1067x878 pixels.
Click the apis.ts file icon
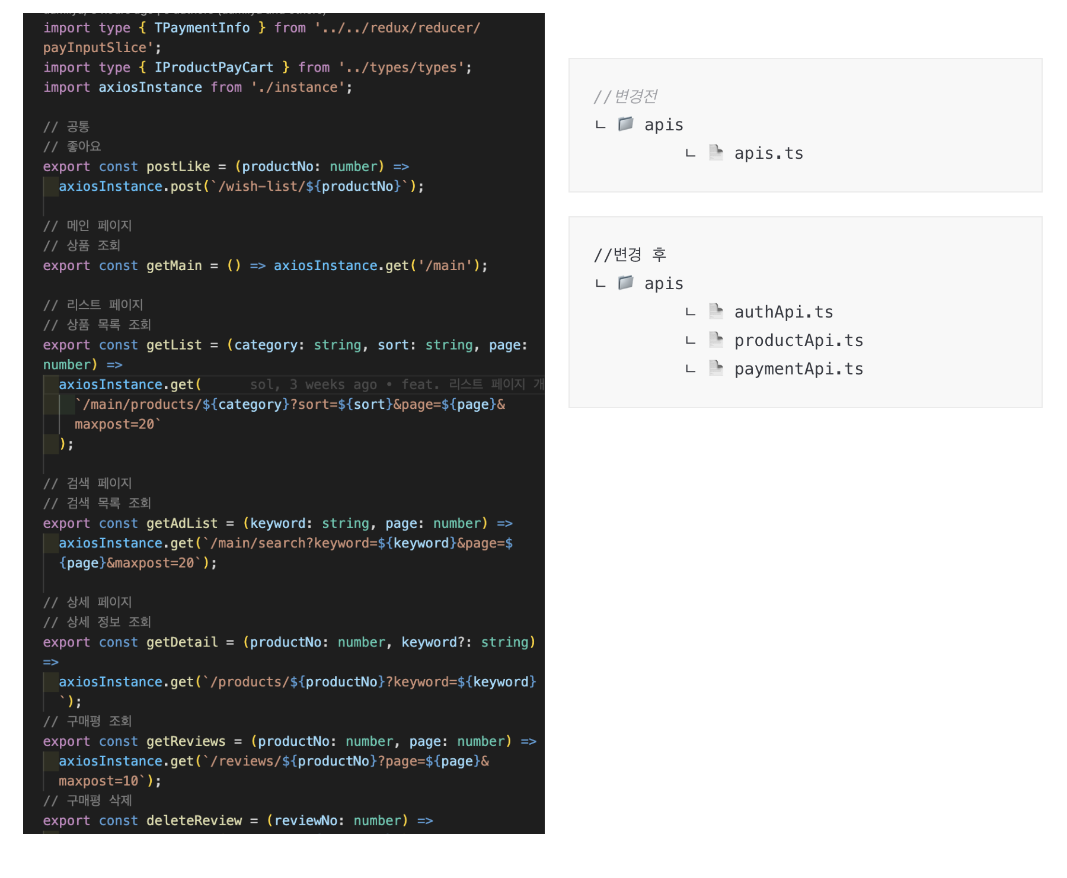tap(716, 153)
